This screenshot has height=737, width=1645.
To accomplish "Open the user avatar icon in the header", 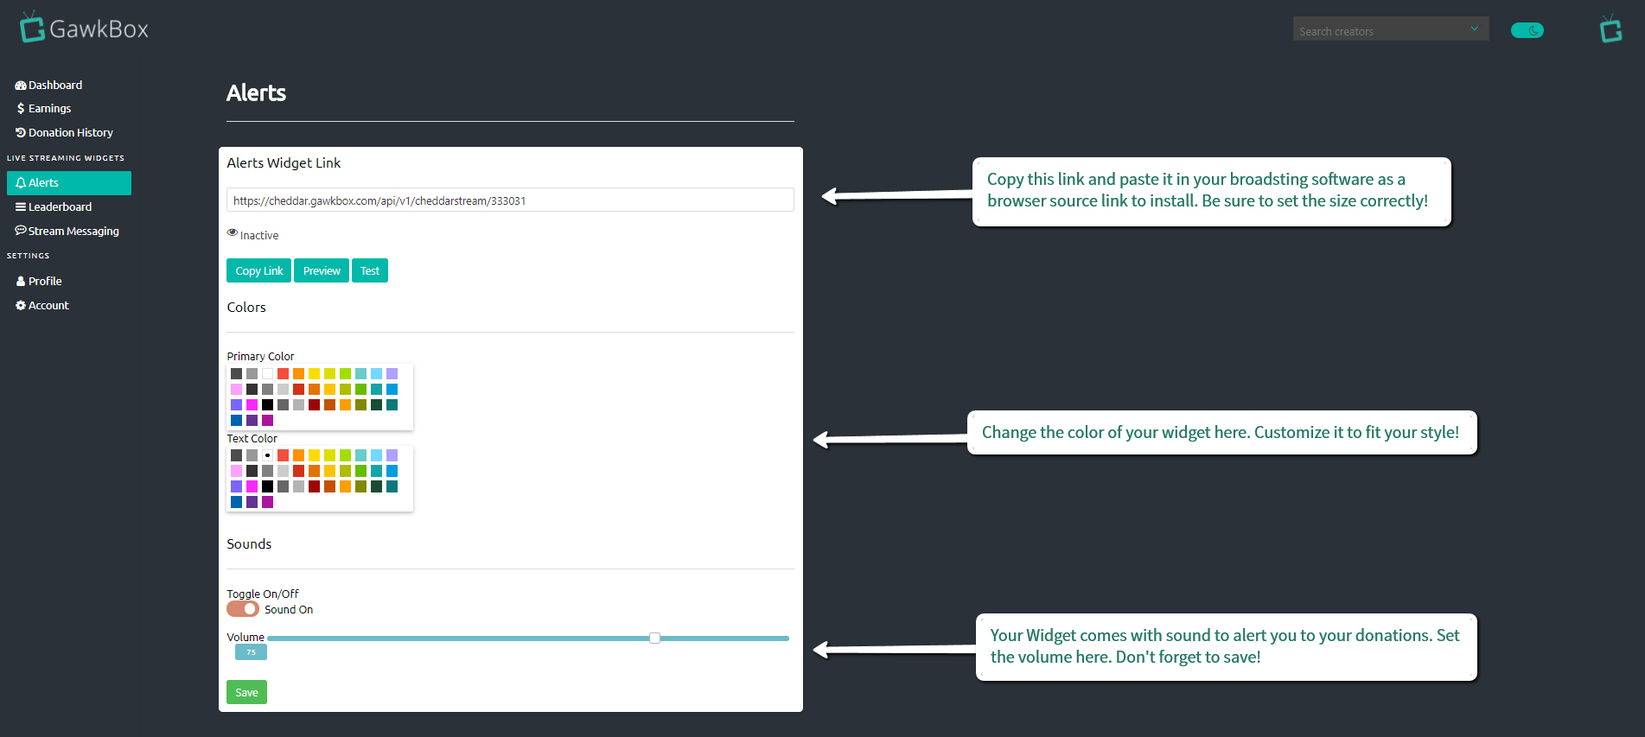I will (1610, 29).
